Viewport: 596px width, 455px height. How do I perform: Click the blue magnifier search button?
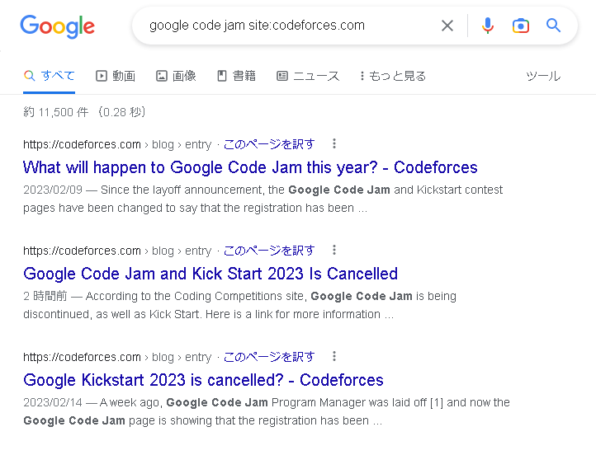pos(554,26)
